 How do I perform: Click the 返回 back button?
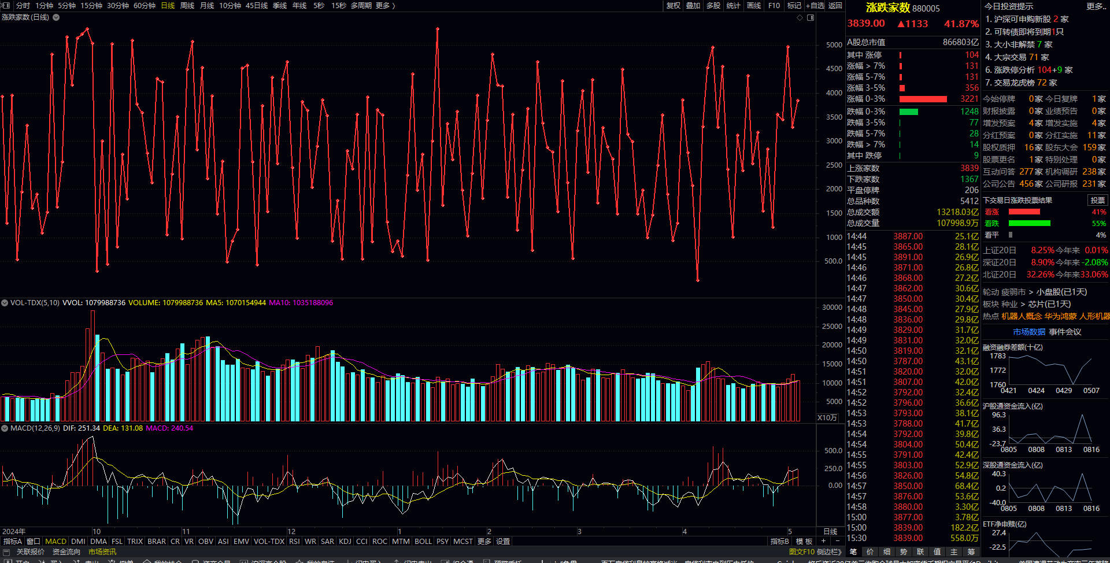coord(835,5)
